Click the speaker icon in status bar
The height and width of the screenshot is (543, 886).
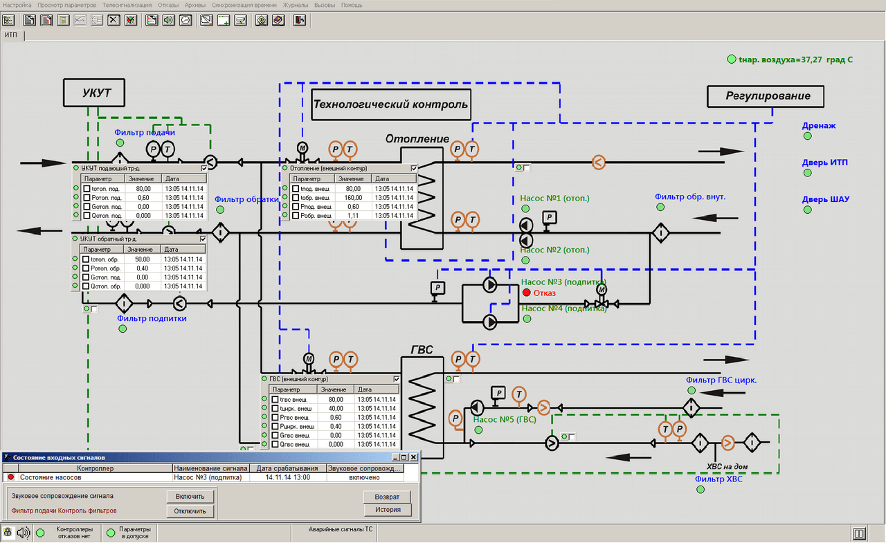pos(24,533)
